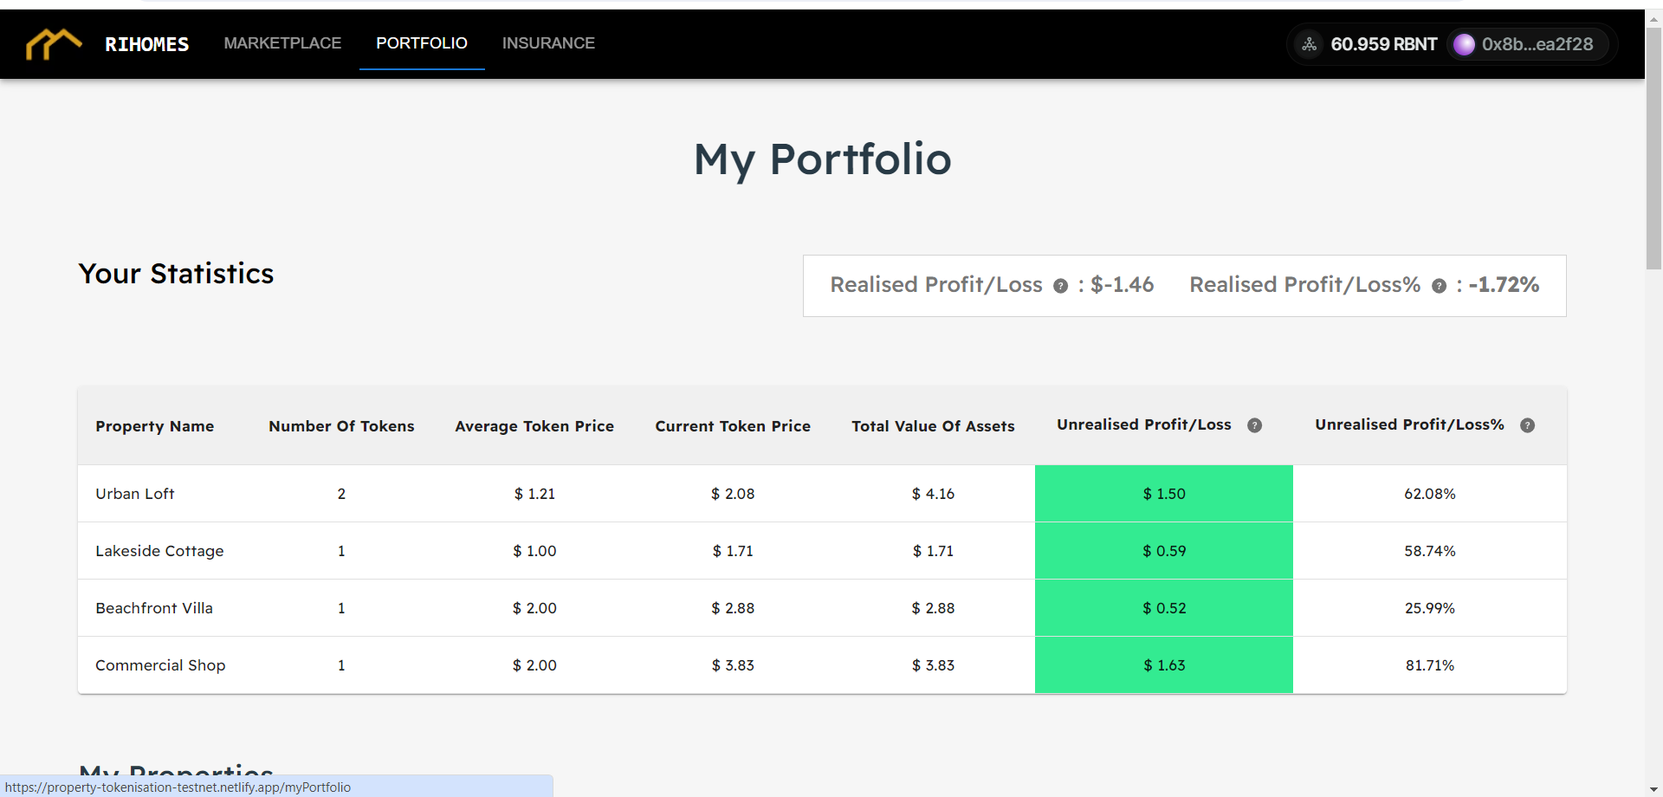Click the purple wallet avatar icon
The width and height of the screenshot is (1663, 797).
(x=1464, y=44)
